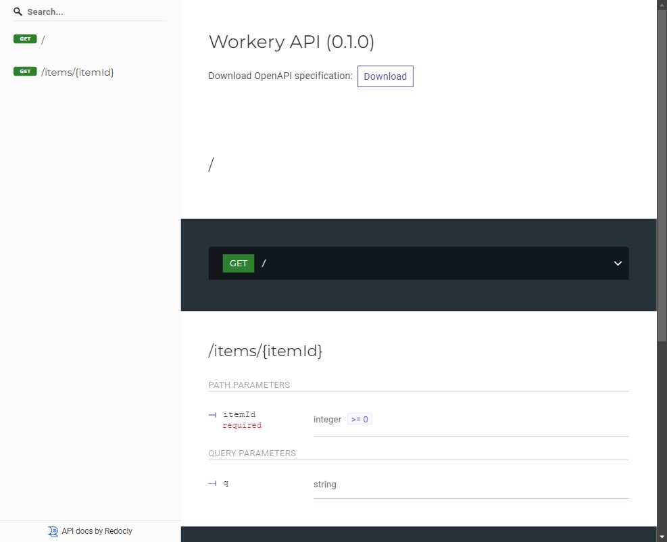This screenshot has height=542, width=667.
Task: Click the "PATH PARAMETERS" heading
Action: 249,385
